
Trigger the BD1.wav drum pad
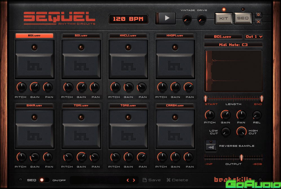click(x=35, y=59)
